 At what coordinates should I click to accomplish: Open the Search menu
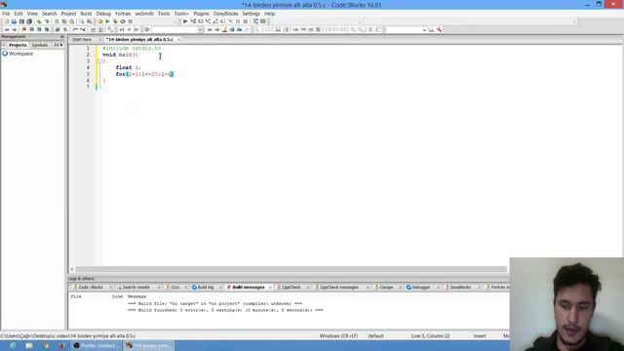coord(50,14)
